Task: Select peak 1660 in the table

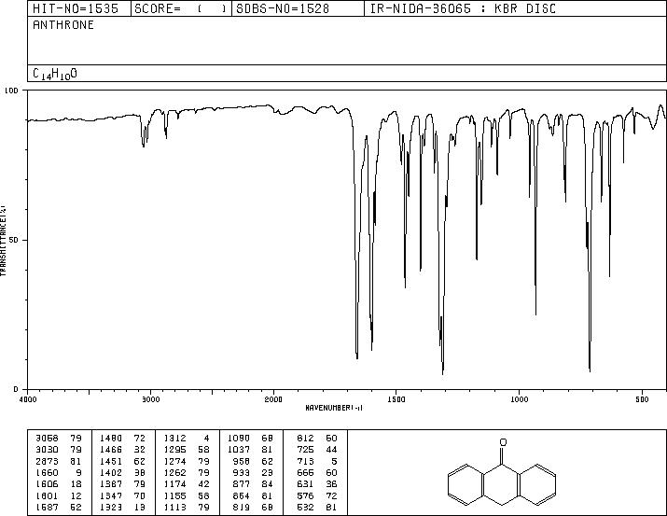Action: (x=47, y=472)
